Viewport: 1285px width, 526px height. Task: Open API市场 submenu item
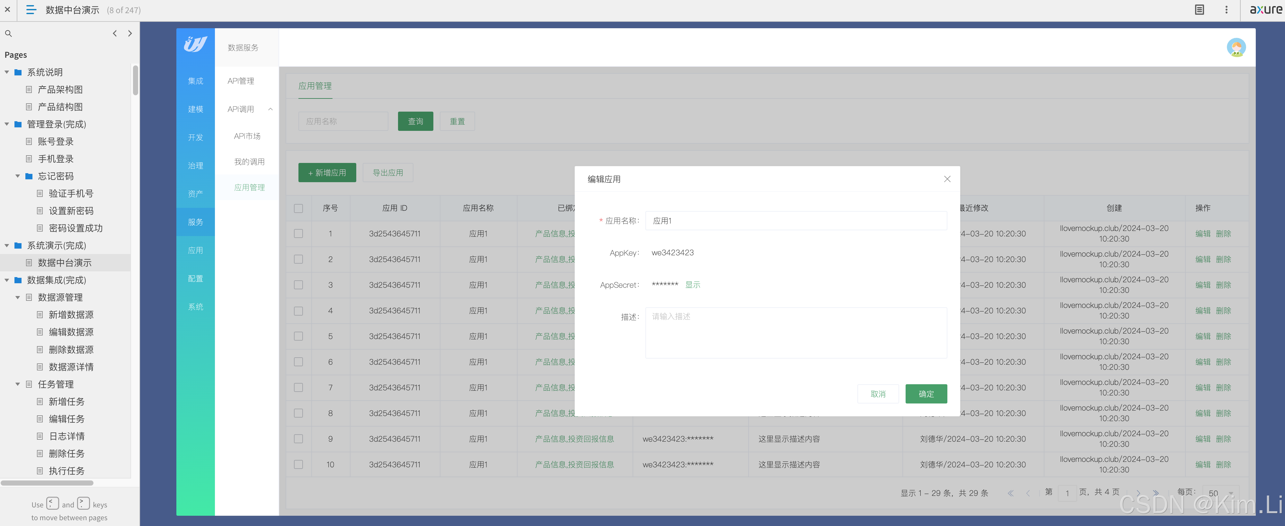click(247, 136)
